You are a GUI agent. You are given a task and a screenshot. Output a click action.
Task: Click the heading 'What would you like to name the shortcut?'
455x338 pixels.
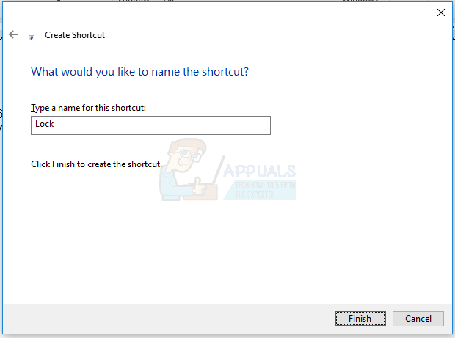coord(139,72)
